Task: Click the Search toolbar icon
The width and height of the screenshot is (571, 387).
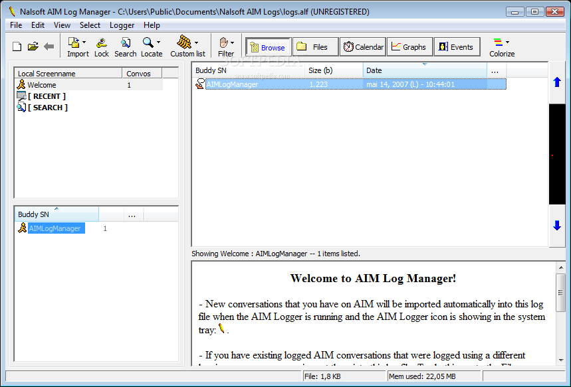Action: pyautogui.click(x=126, y=42)
